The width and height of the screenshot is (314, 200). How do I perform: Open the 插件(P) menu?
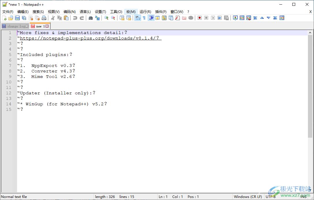(x=161, y=12)
